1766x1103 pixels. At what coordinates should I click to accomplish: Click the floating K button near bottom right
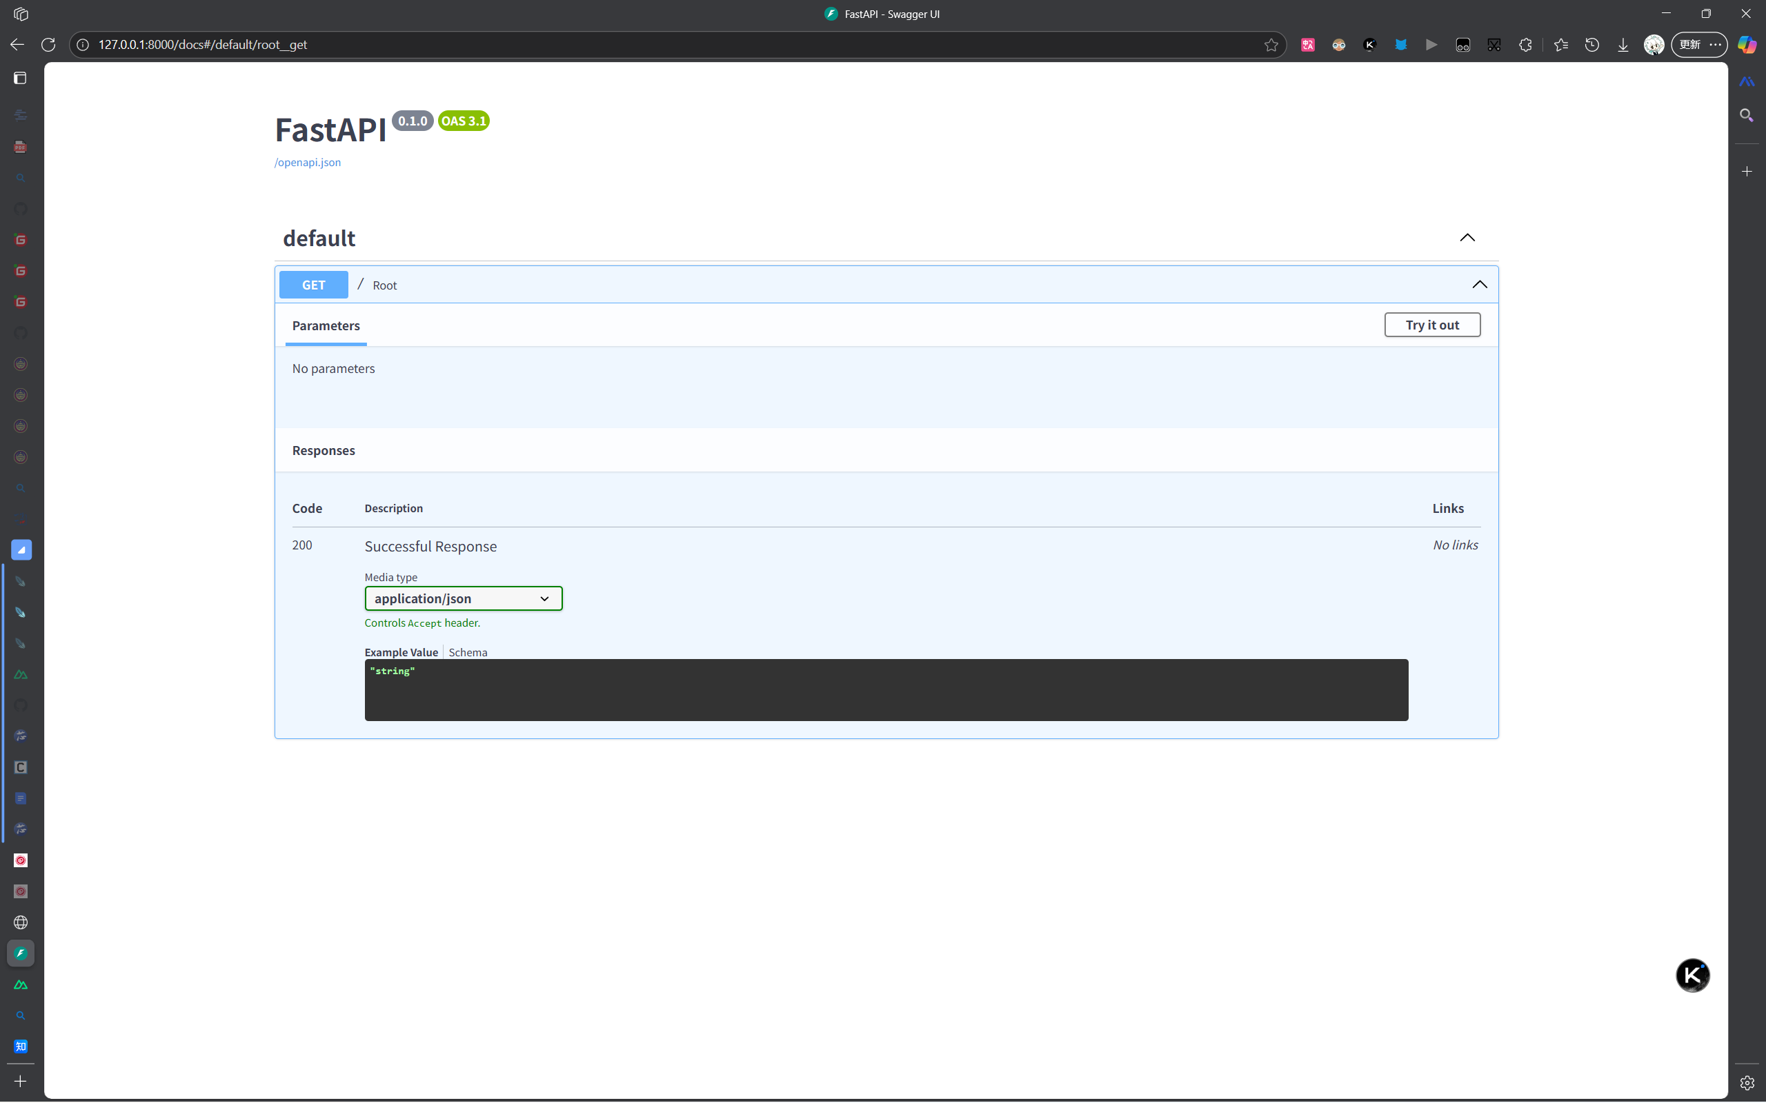click(1693, 975)
